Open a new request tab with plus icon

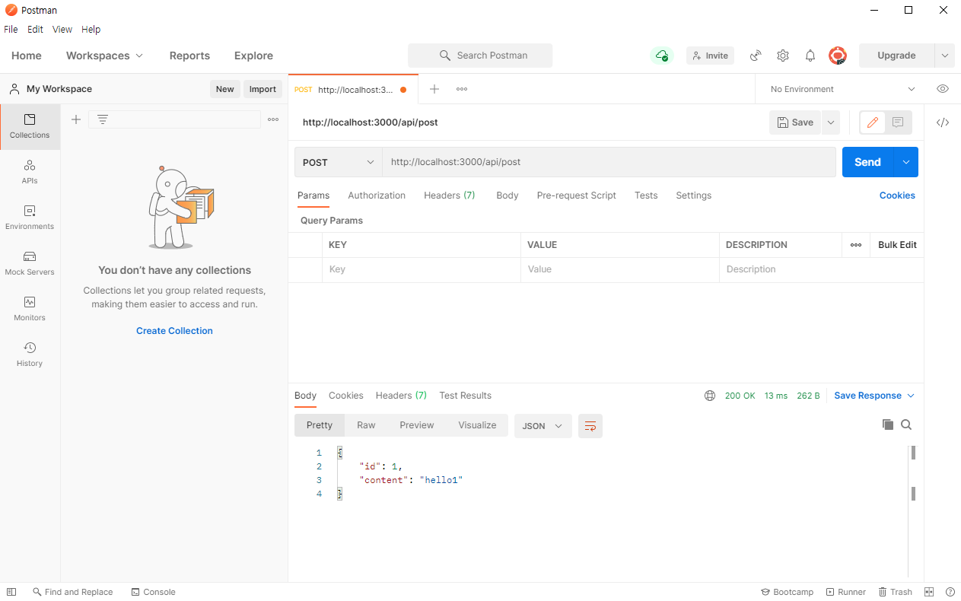coord(434,89)
